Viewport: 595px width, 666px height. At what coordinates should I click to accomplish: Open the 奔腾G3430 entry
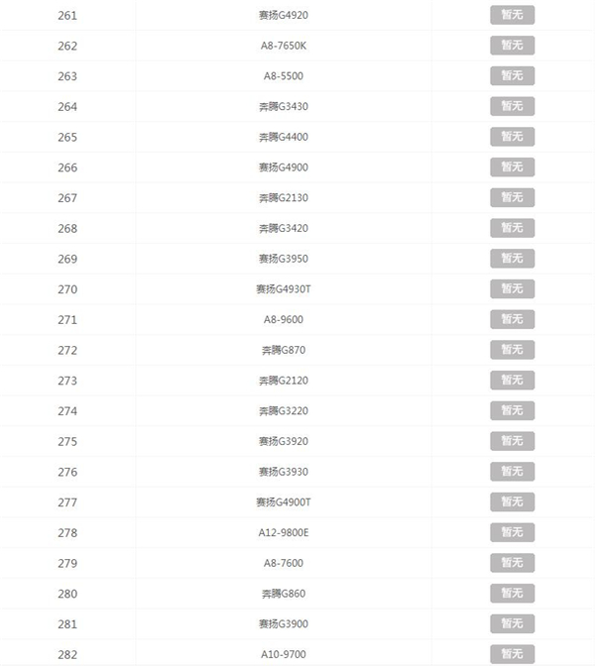coord(284,107)
